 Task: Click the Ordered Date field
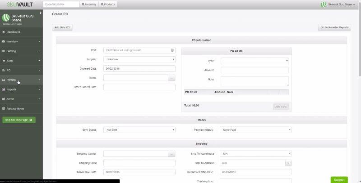coord(139,69)
